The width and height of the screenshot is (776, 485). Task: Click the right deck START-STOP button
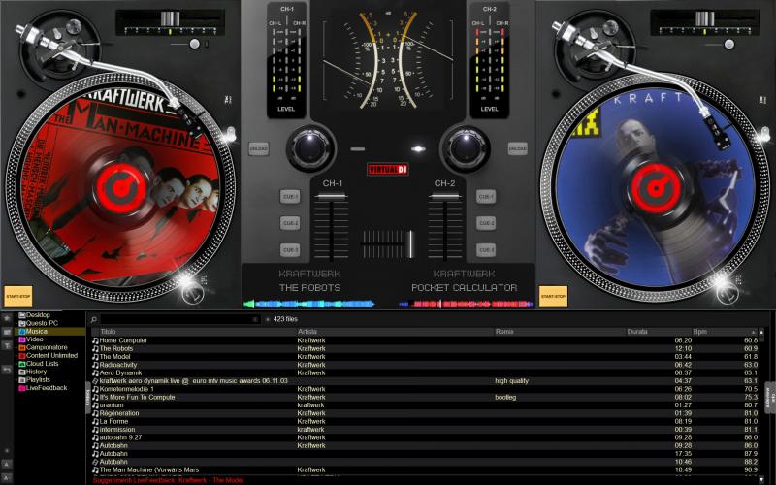click(553, 296)
